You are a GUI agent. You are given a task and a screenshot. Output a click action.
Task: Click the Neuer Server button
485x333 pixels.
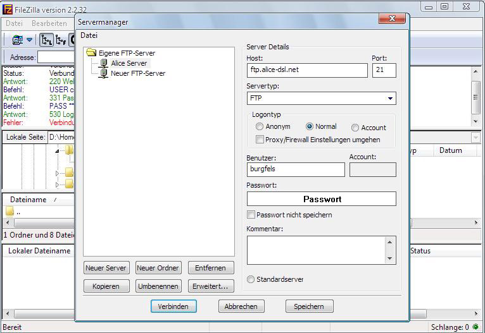(106, 268)
